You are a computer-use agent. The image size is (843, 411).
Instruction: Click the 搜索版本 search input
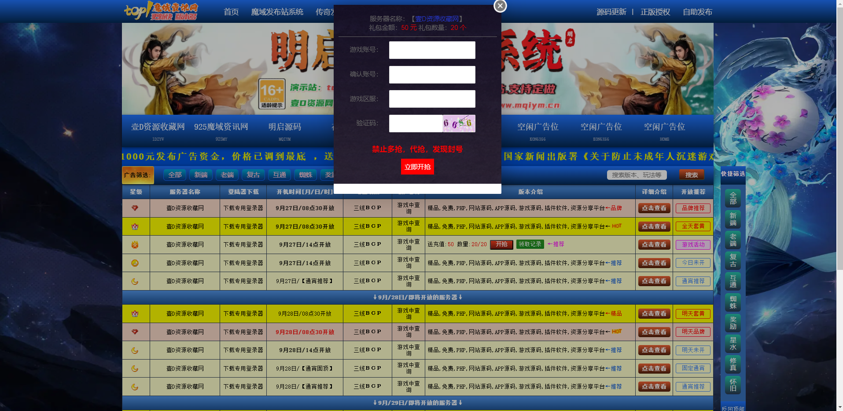tap(637, 175)
